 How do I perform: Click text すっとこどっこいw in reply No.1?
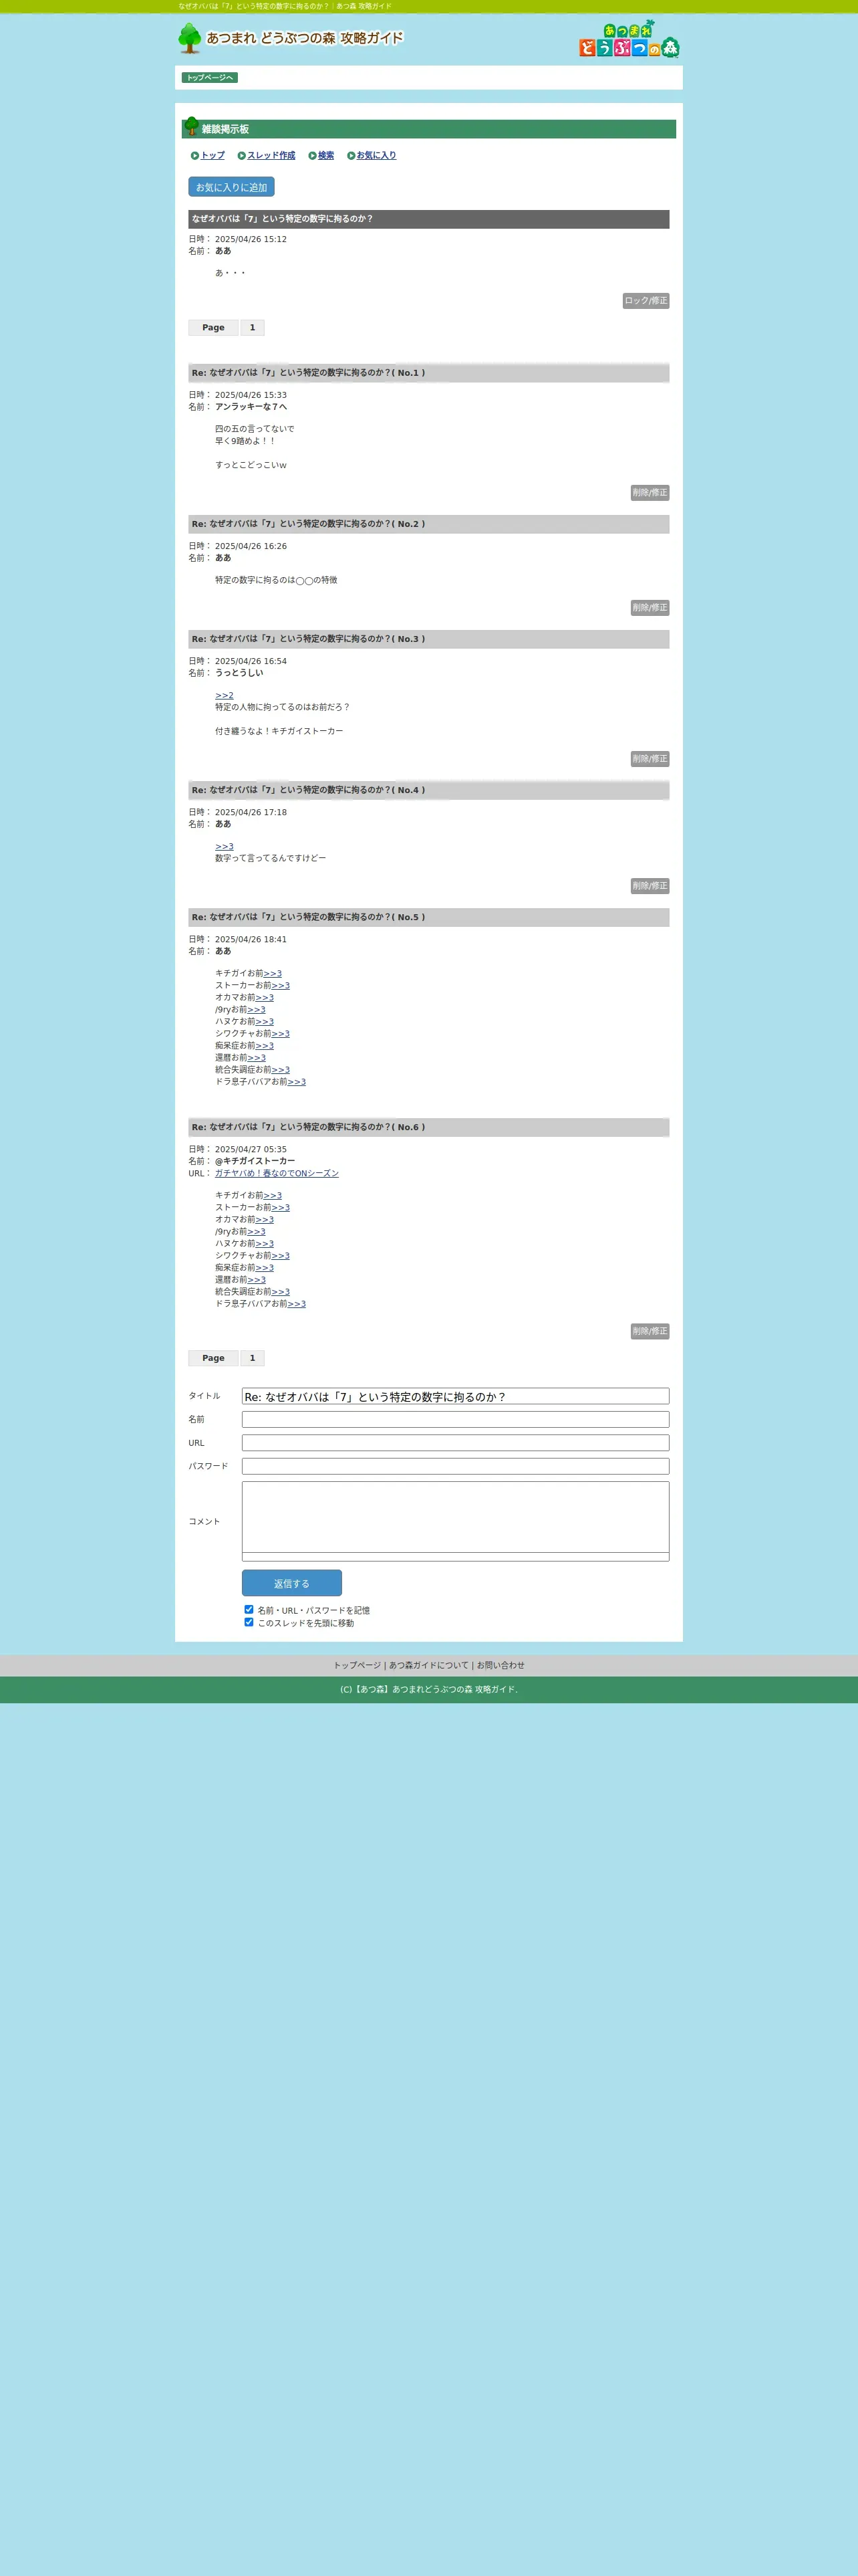pyautogui.click(x=251, y=466)
